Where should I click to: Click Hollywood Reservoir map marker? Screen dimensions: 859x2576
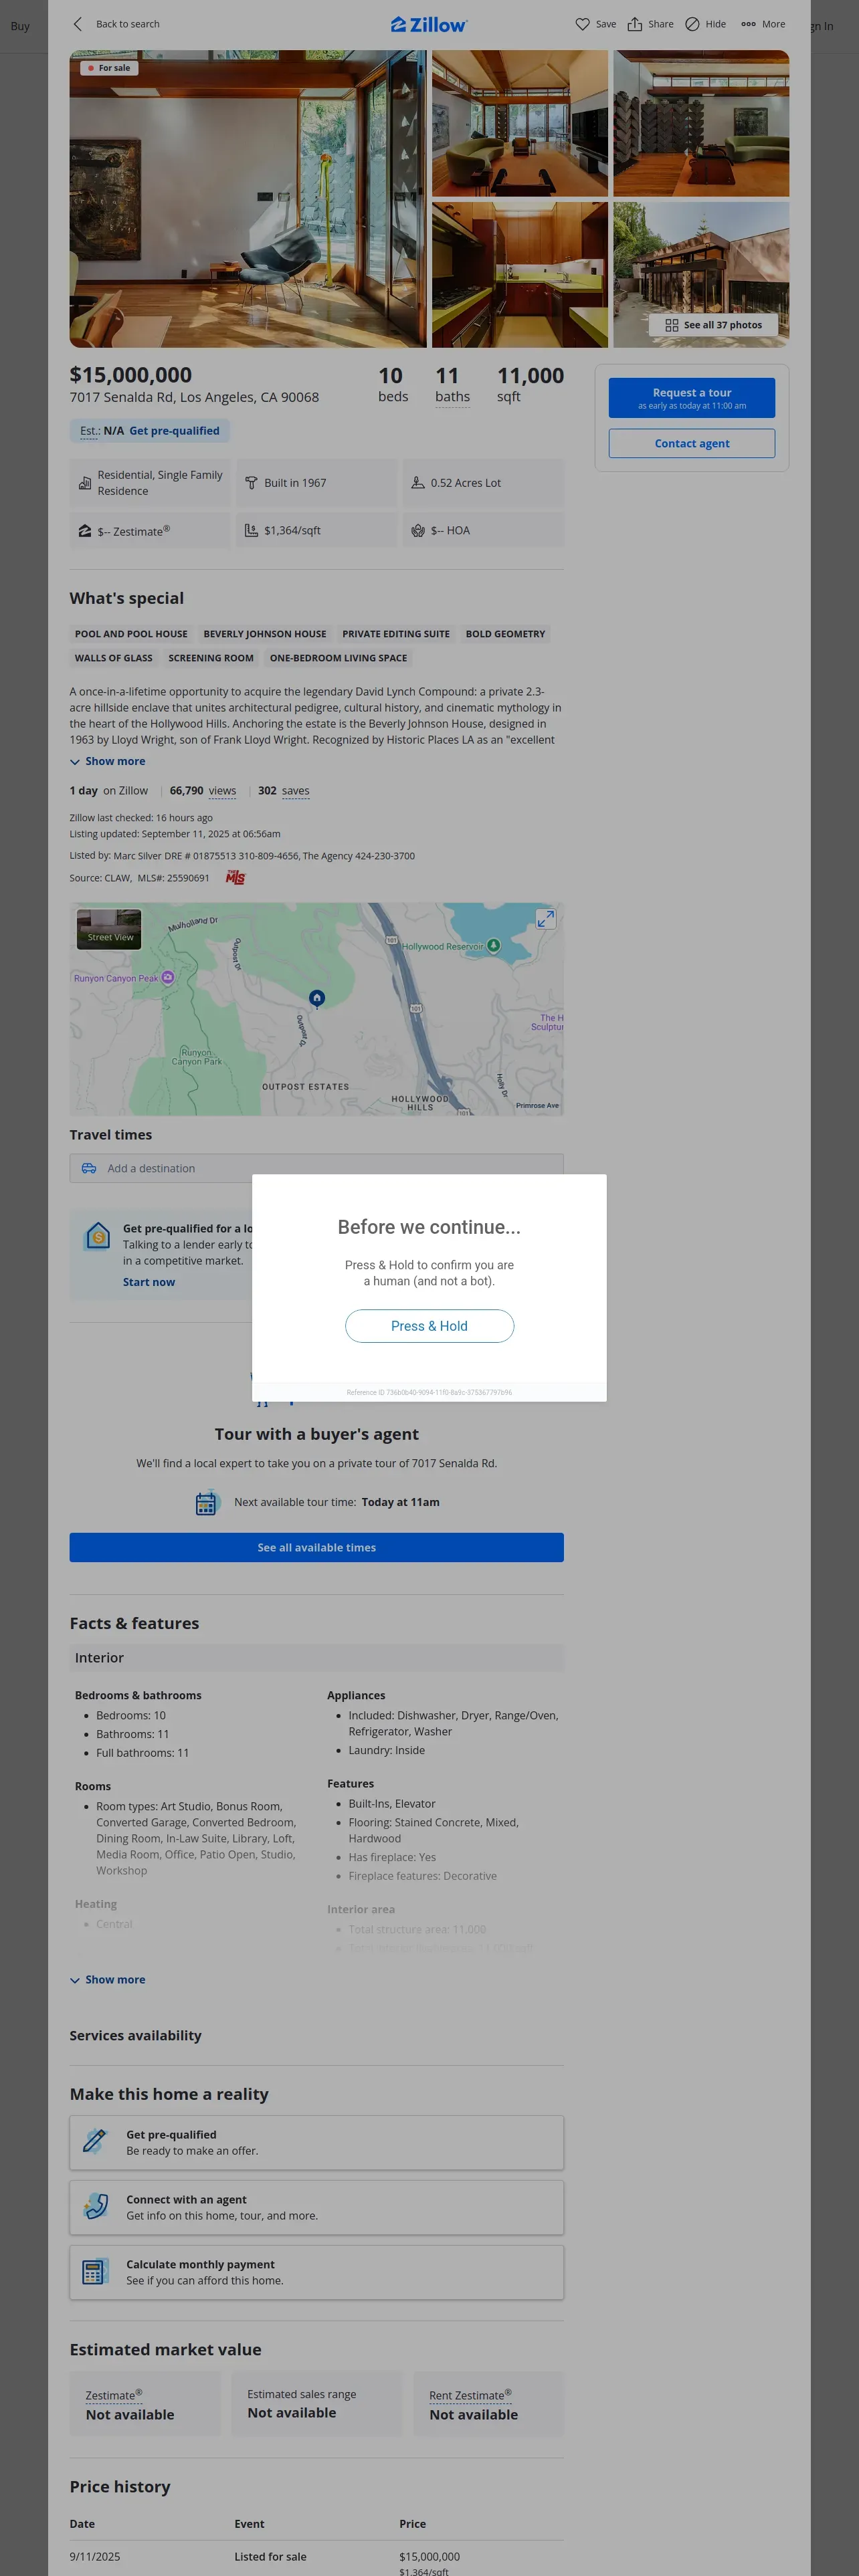tap(493, 946)
